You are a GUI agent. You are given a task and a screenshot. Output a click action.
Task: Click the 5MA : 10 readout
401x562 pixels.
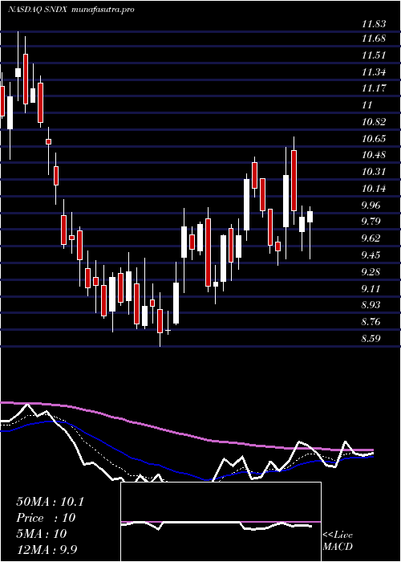[x=41, y=534]
